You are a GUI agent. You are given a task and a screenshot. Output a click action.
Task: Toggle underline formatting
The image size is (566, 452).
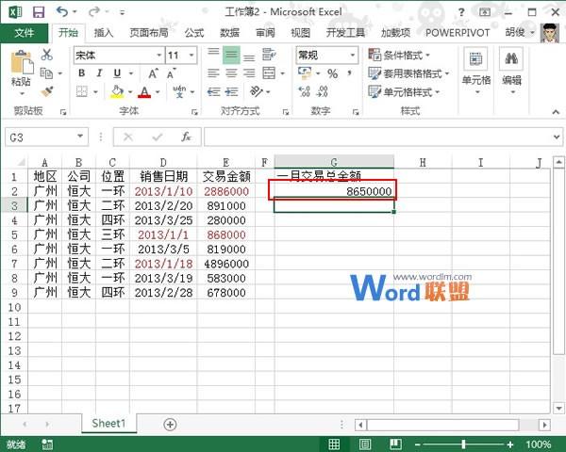pyautogui.click(x=117, y=73)
